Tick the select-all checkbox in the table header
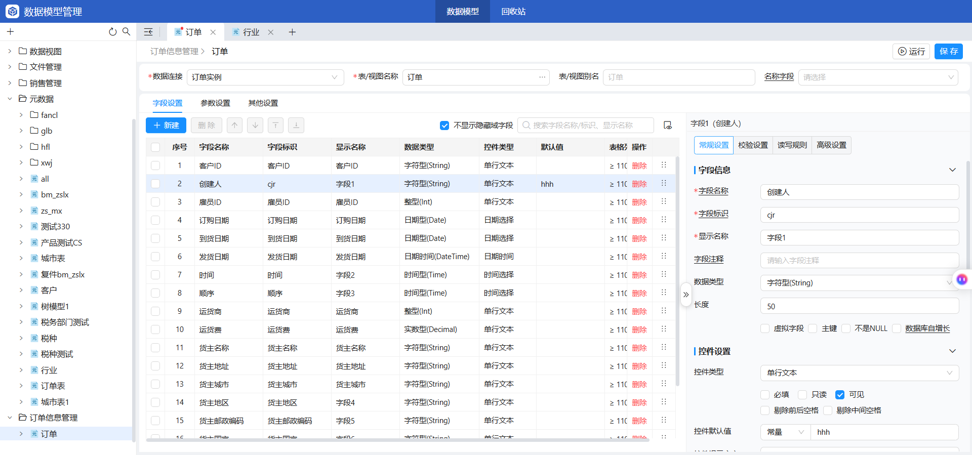 tap(155, 147)
